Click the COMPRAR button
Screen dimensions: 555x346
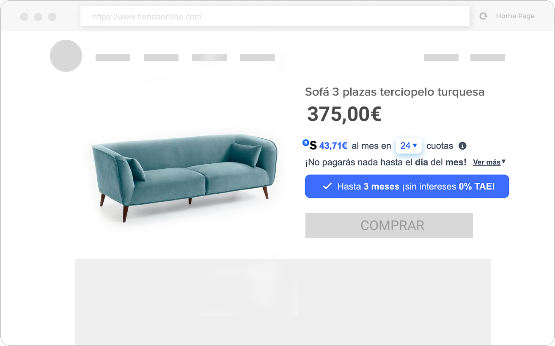coord(389,225)
